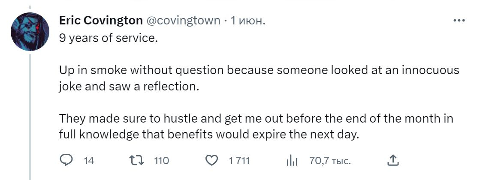Open Eric Covington's profile avatar
The image size is (477, 180).
coord(29,31)
